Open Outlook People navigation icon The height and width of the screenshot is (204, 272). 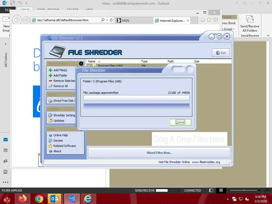click(6, 161)
